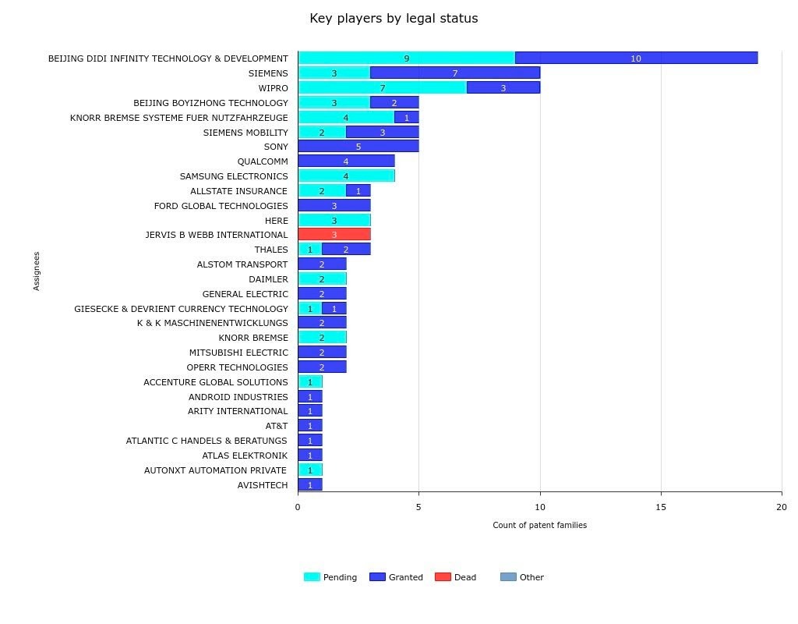Select the 'THALES' assignee label
Viewport: 798px width, 624px height.
[x=271, y=250]
